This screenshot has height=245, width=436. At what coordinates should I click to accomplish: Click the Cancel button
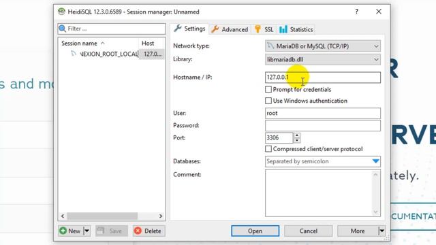309,231
